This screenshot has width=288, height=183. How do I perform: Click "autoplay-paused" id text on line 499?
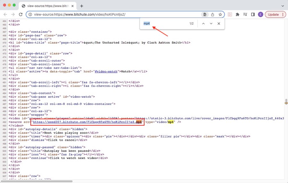click(x=39, y=147)
